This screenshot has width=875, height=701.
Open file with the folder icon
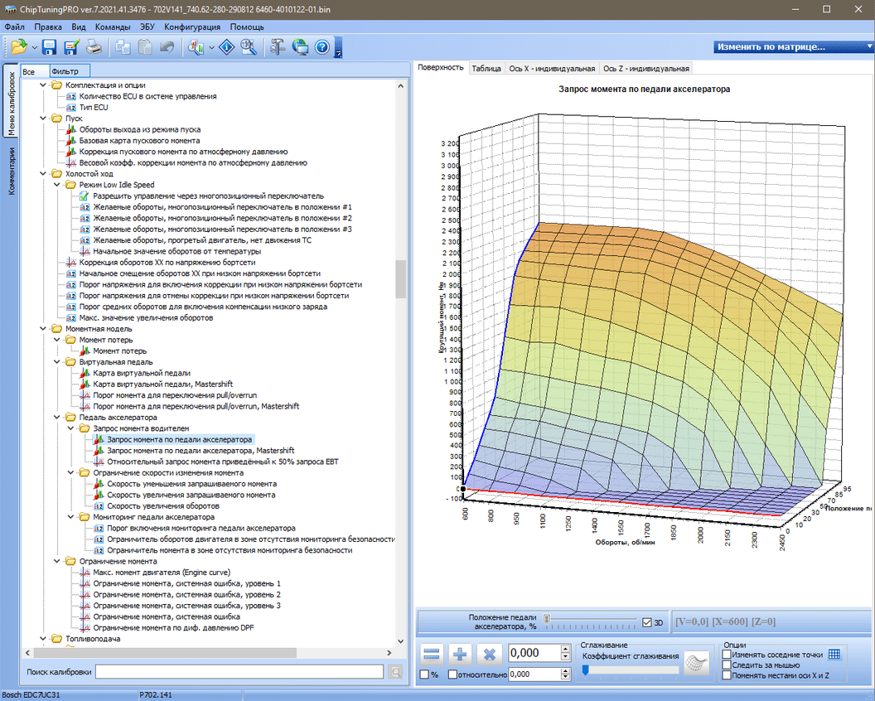tap(18, 47)
